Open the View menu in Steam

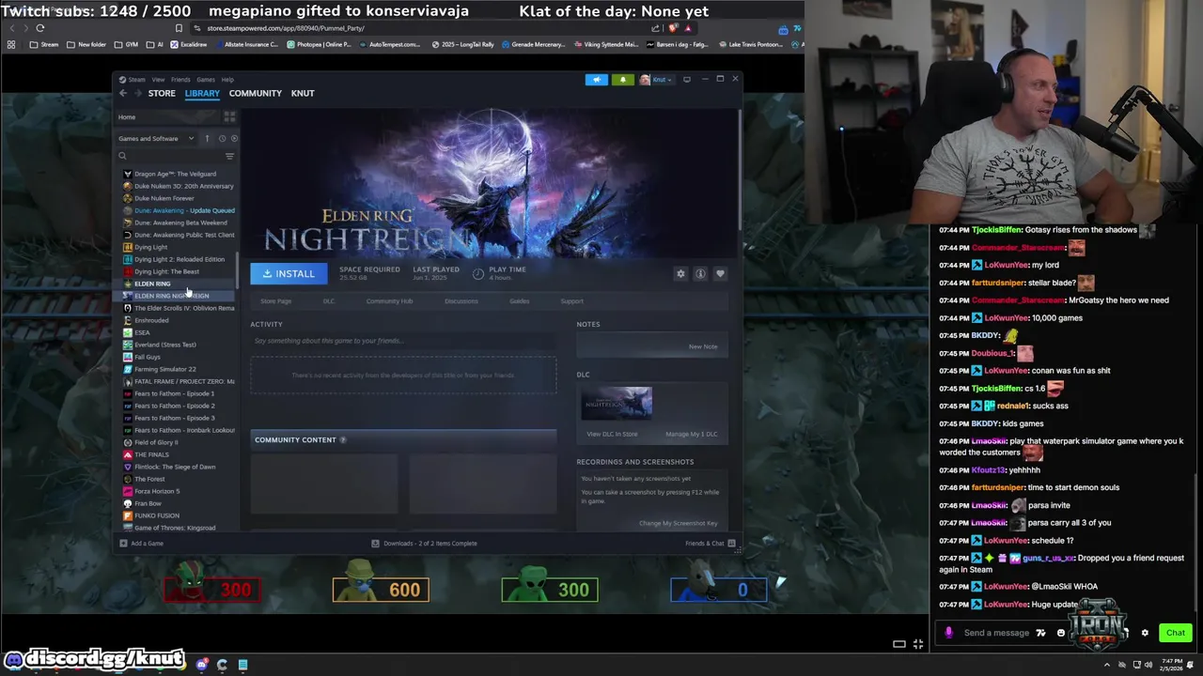coord(158,80)
